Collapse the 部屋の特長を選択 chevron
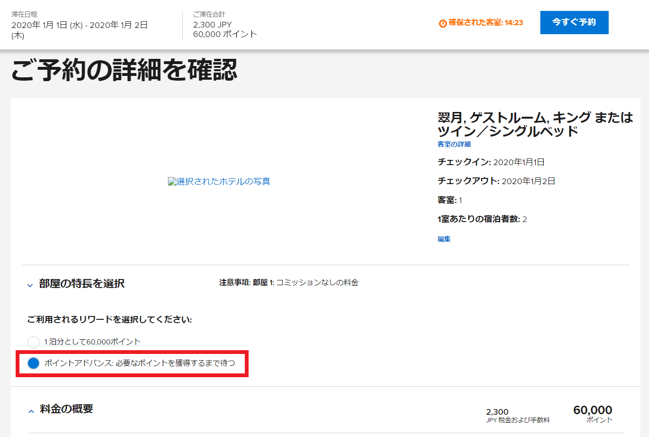649x437 pixels. [x=30, y=285]
